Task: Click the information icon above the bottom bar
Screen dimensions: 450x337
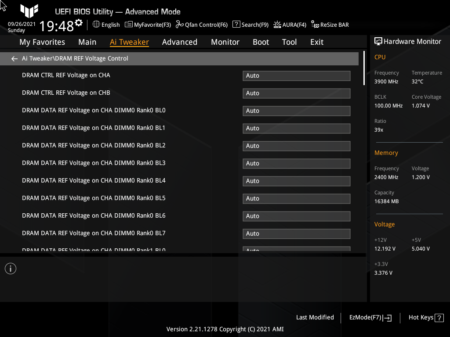Action: 10,268
